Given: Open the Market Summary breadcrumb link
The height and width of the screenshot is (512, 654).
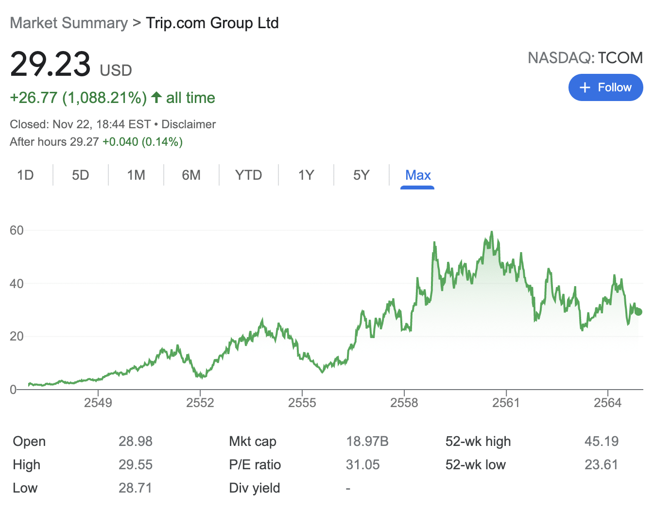Looking at the screenshot, I should [69, 23].
